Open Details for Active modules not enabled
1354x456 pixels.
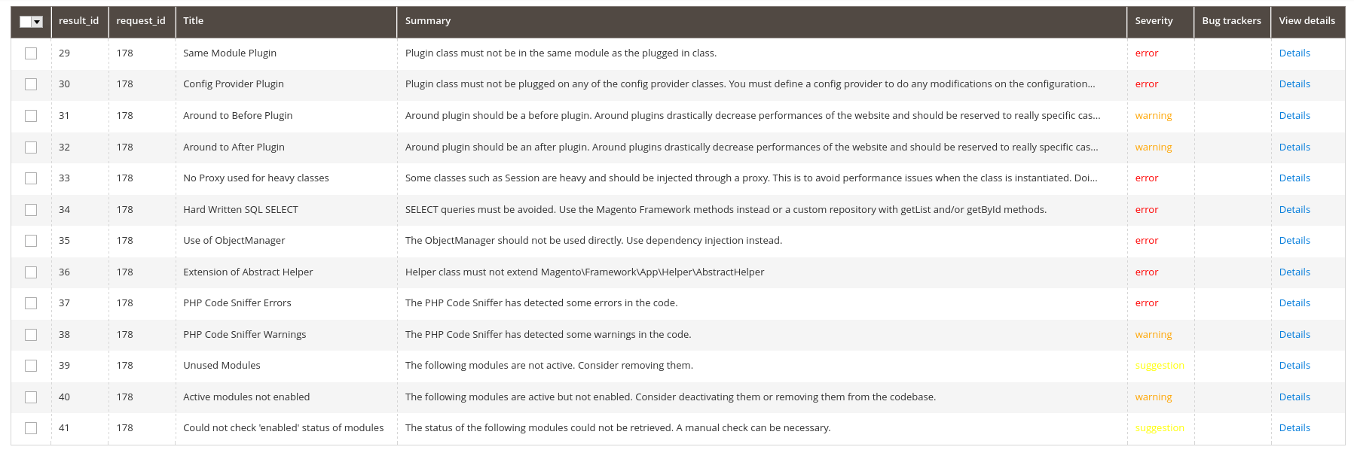click(x=1294, y=397)
